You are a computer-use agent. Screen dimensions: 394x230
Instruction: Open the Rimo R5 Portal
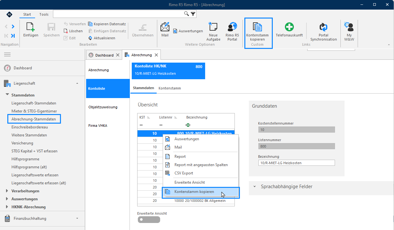pos(232,32)
